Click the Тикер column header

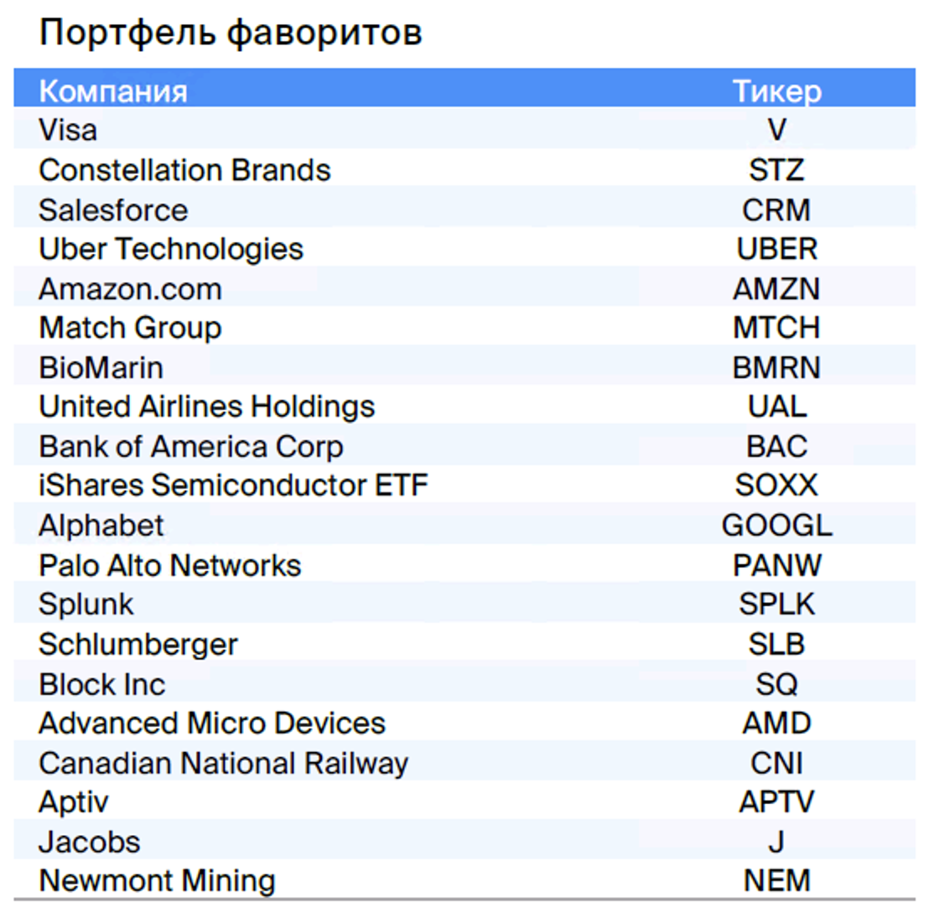point(776,91)
